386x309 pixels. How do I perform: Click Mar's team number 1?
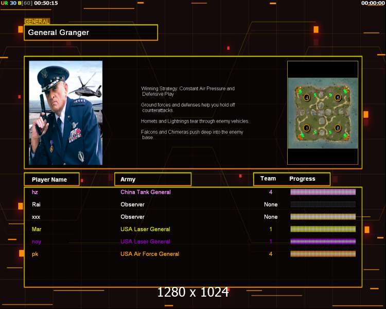coord(271,229)
